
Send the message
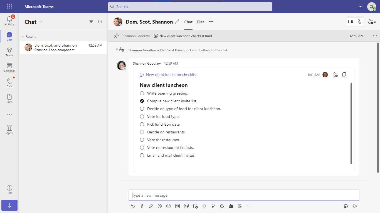tap(355, 206)
